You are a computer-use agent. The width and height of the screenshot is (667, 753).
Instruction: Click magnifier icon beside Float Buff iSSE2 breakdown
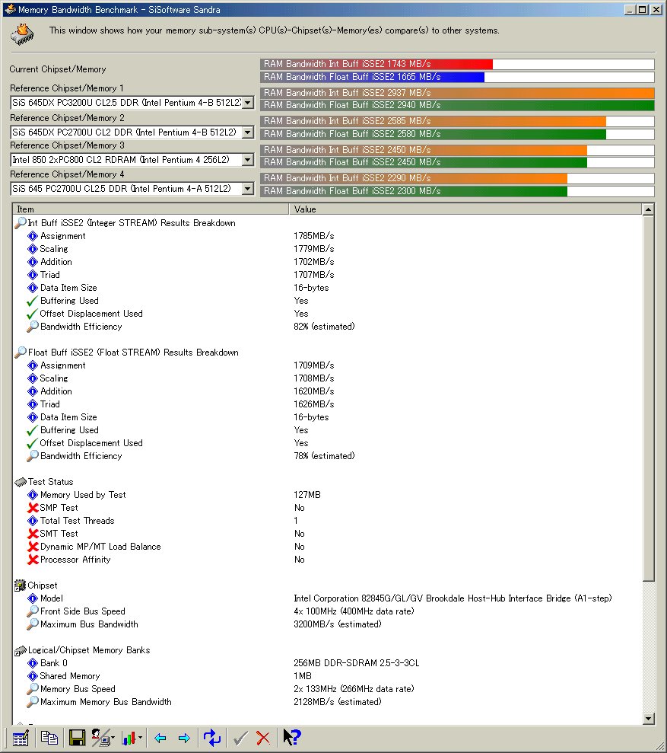click(20, 353)
